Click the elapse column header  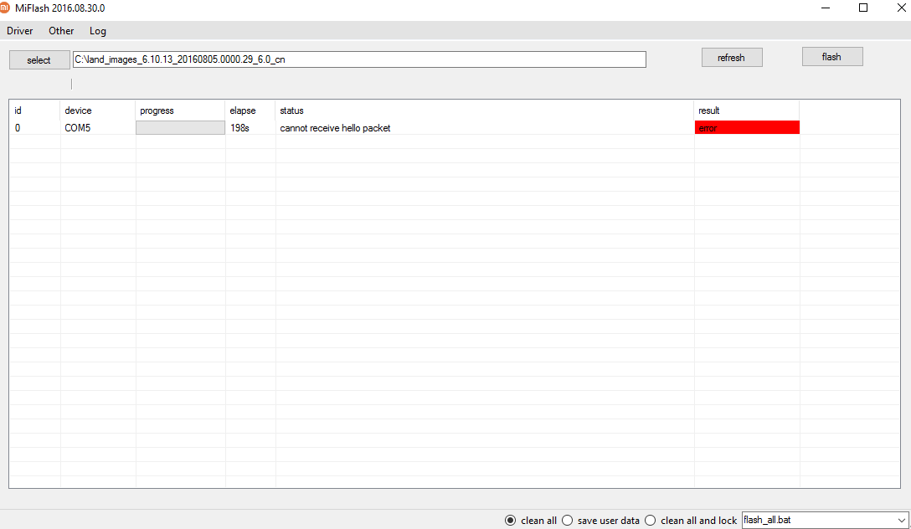pyautogui.click(x=250, y=110)
